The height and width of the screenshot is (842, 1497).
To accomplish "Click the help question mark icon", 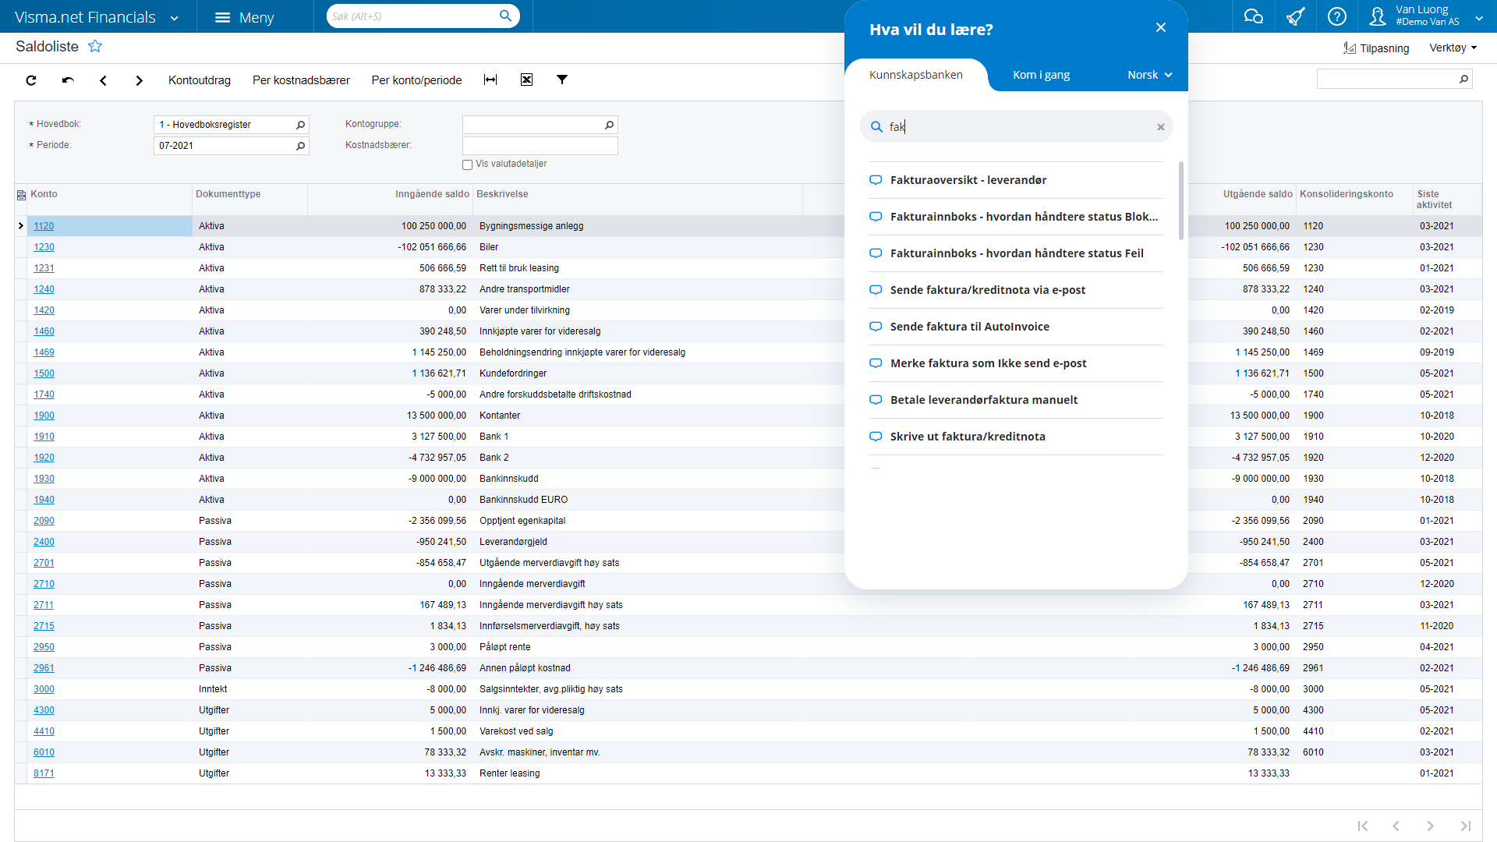I will point(1336,16).
